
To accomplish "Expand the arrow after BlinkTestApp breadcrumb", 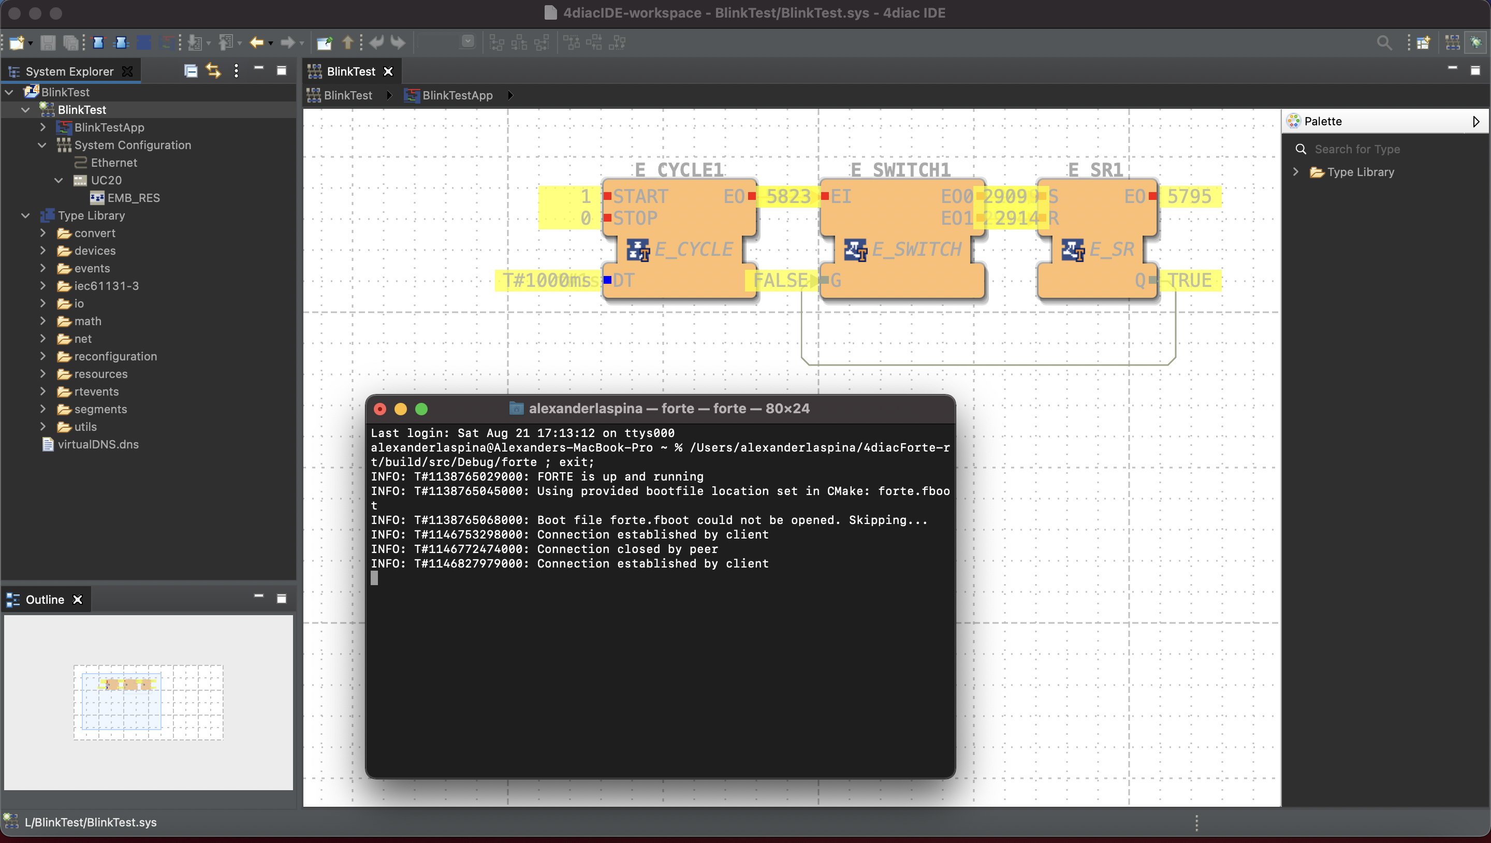I will pos(510,95).
